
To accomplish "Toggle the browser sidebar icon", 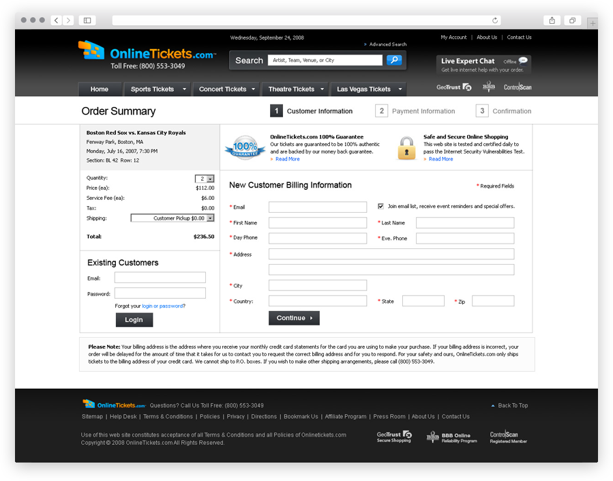I will tap(87, 20).
